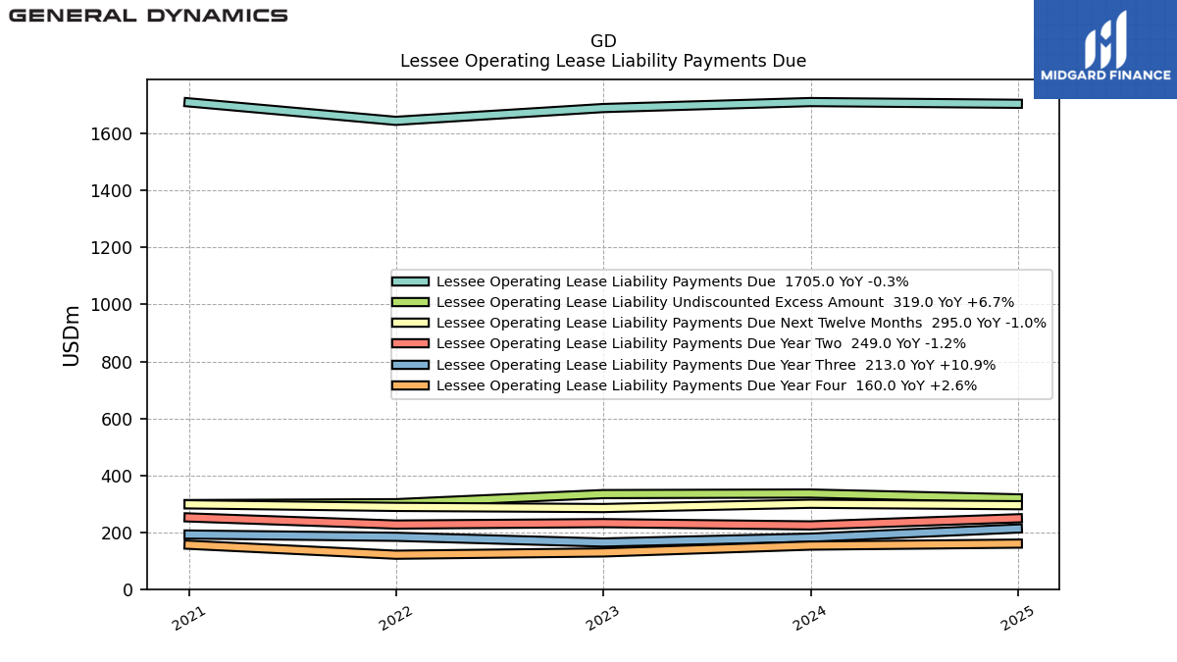The image size is (1177, 662).
Task: Select legend entry Next Twelve Months 295.0 YoY -1.0%
Action: pyautogui.click(x=742, y=323)
